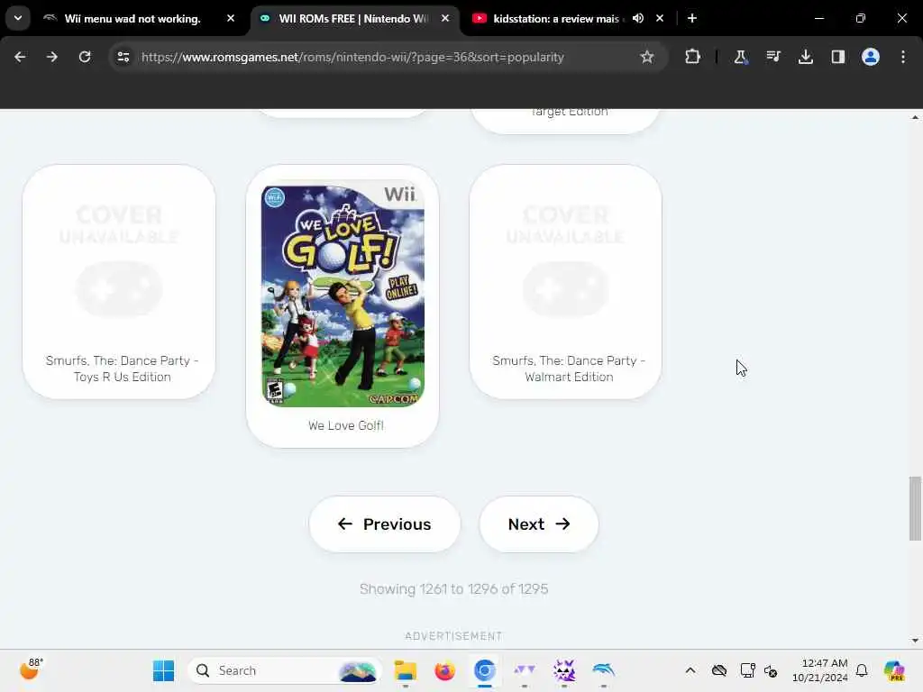The width and height of the screenshot is (923, 692).
Task: Open the profile avatar menu
Action: (x=870, y=57)
